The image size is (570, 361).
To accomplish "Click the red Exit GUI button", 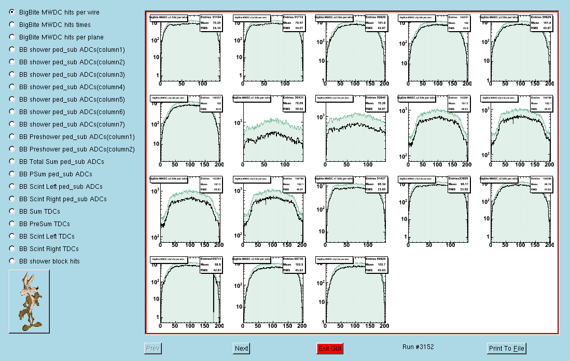I will pyautogui.click(x=330, y=348).
